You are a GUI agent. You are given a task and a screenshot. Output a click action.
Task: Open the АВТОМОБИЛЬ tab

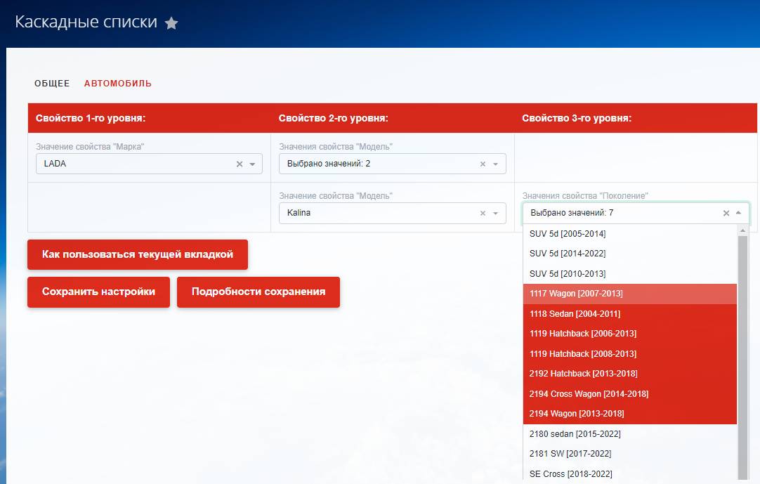(x=118, y=84)
